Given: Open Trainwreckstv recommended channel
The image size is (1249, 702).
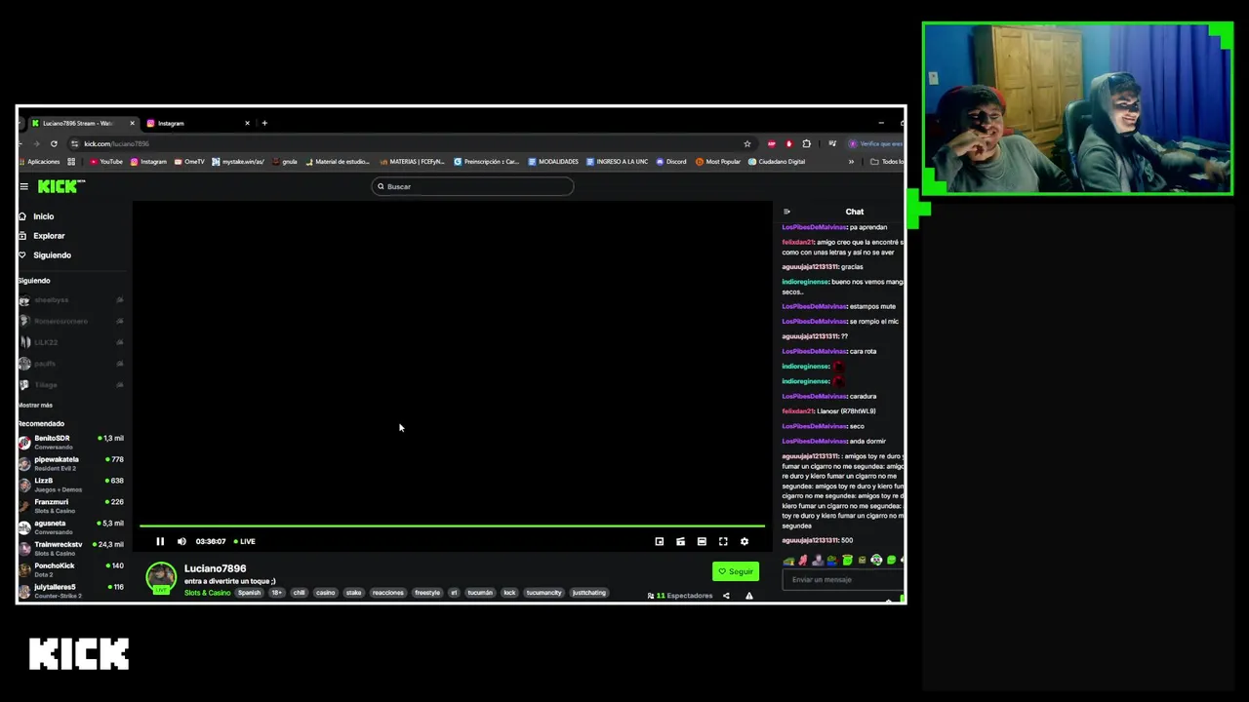Looking at the screenshot, I should click(71, 548).
